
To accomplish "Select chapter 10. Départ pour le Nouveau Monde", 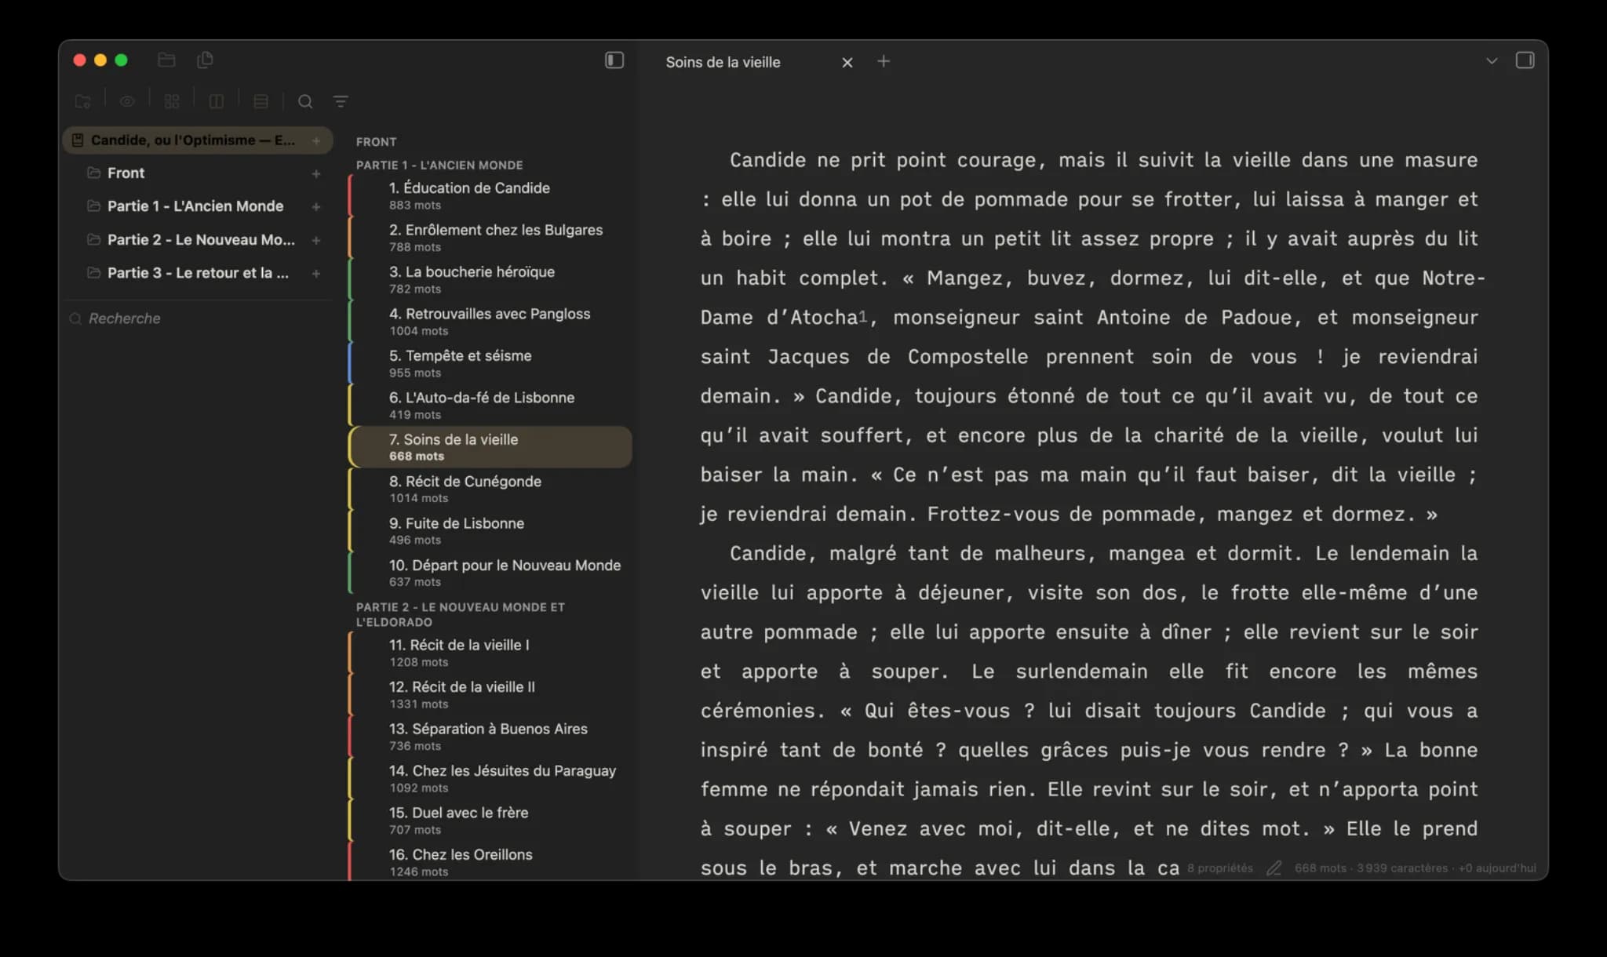I will (490, 573).
